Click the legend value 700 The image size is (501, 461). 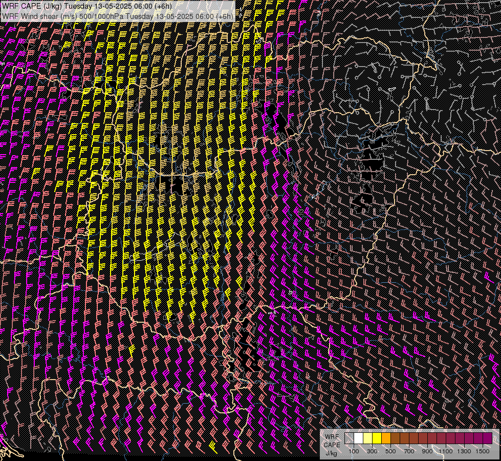(x=409, y=451)
